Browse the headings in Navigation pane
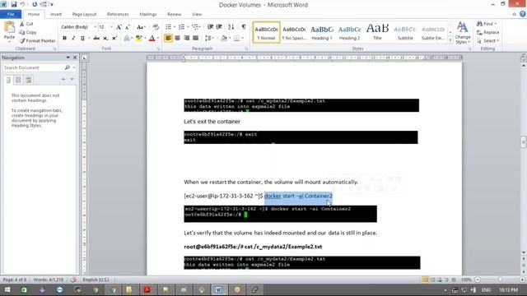The height and width of the screenshot is (296, 527). coord(8,80)
